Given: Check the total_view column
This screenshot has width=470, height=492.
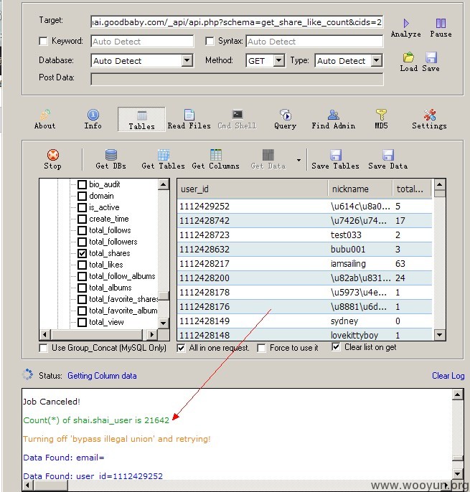Looking at the screenshot, I should (x=83, y=322).
